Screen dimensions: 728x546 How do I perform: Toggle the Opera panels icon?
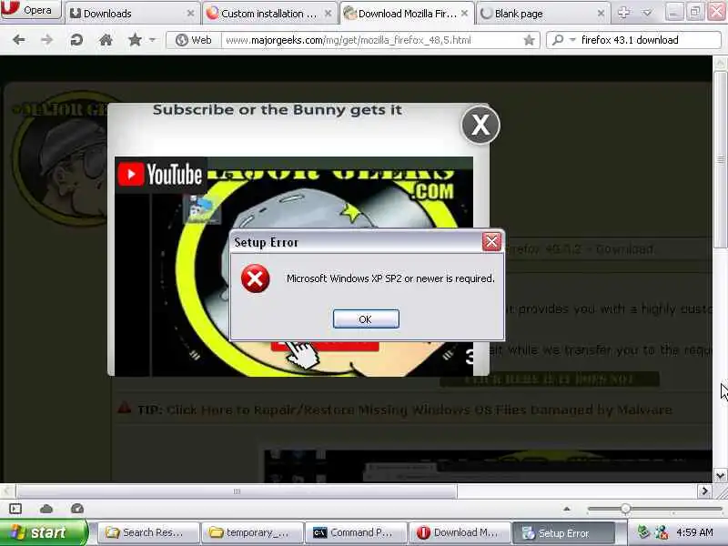point(15,509)
